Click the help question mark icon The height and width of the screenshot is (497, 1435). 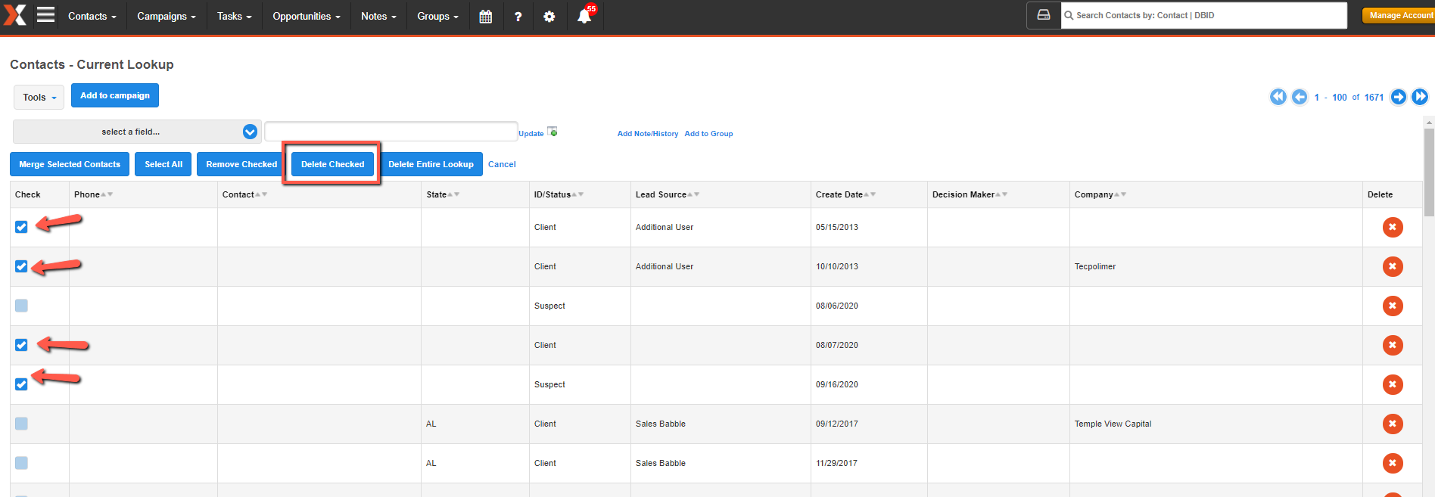pyautogui.click(x=518, y=16)
